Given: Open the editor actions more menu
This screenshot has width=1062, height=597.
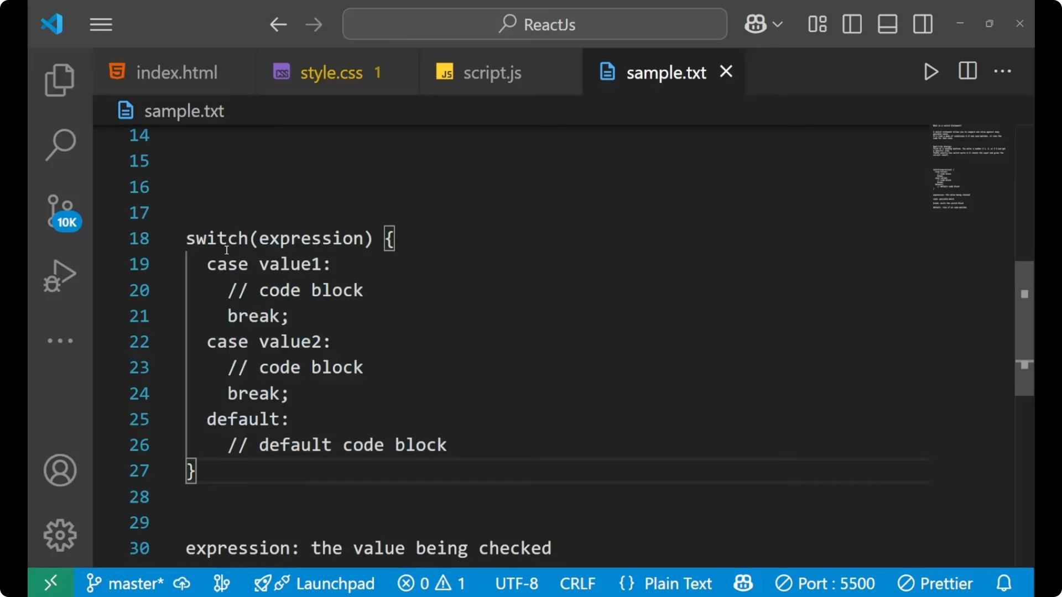Looking at the screenshot, I should 1003,71.
